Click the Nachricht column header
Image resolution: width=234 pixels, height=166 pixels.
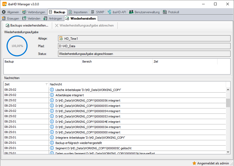(x=137, y=84)
